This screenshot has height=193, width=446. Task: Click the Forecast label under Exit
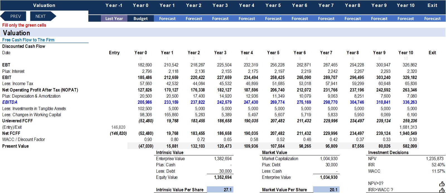click(432, 19)
